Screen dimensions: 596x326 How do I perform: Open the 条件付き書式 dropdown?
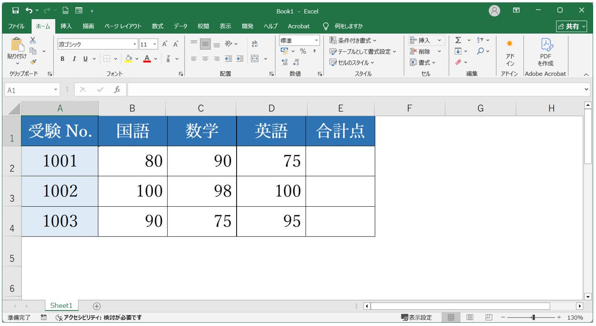click(353, 40)
